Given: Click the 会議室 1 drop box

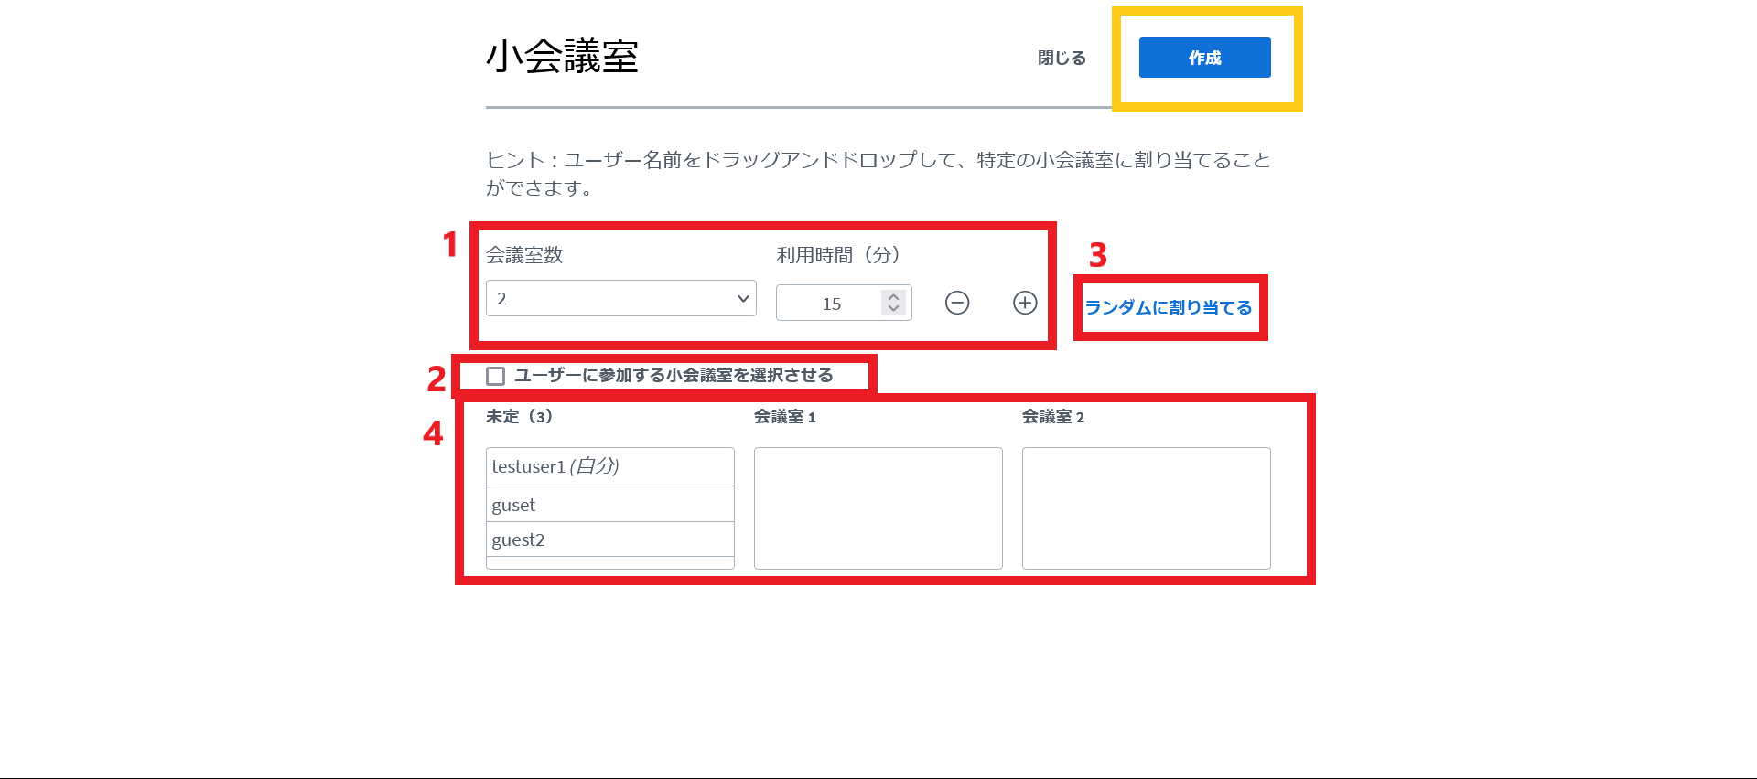Looking at the screenshot, I should [878, 508].
